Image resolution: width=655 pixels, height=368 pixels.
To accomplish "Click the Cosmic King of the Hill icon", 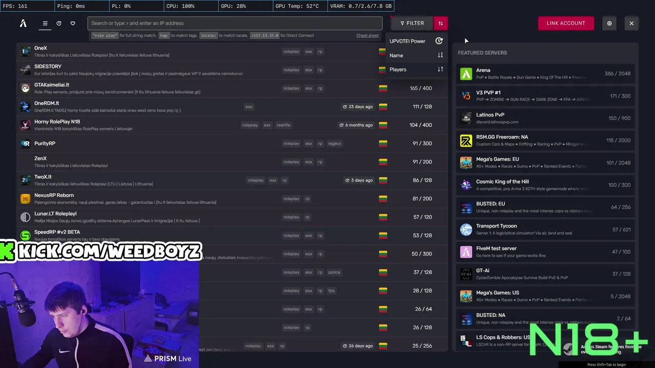I will coord(466,185).
